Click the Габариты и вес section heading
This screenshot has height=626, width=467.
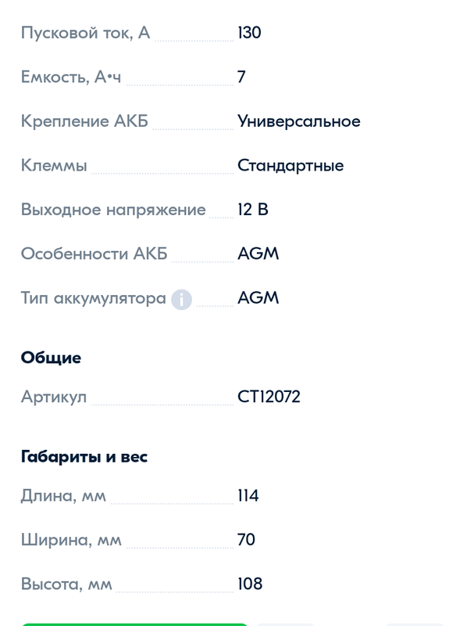click(84, 456)
